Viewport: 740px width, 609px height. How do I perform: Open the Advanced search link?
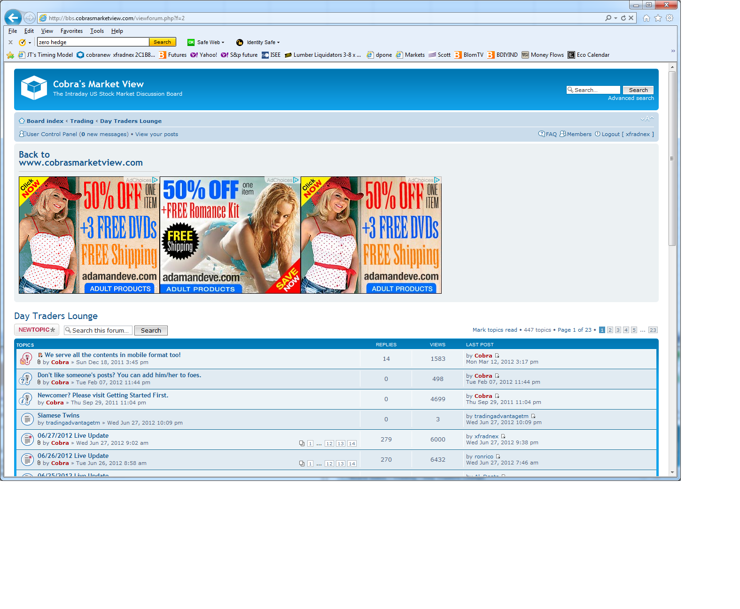(631, 98)
